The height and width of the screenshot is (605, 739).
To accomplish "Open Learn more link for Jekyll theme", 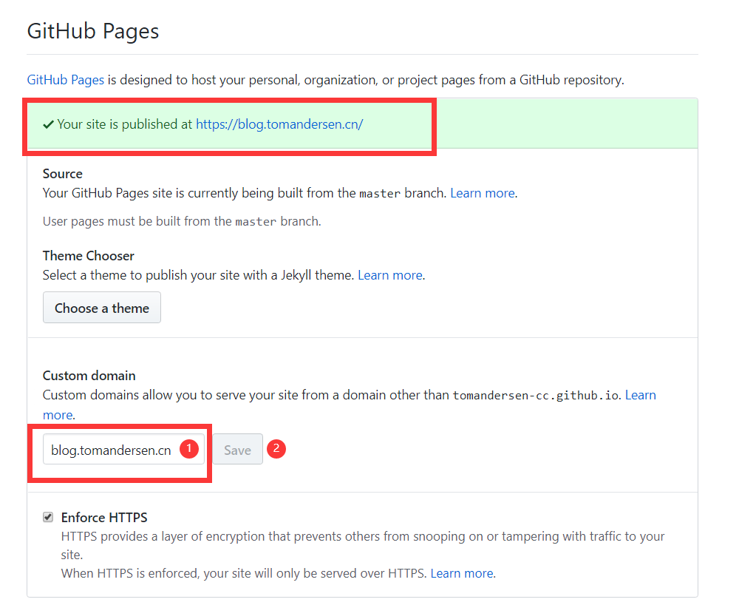I will click(x=390, y=275).
